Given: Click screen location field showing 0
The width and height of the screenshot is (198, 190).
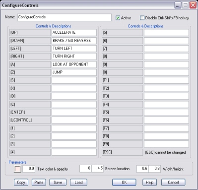Looking at the screenshot, I should click(85, 169).
